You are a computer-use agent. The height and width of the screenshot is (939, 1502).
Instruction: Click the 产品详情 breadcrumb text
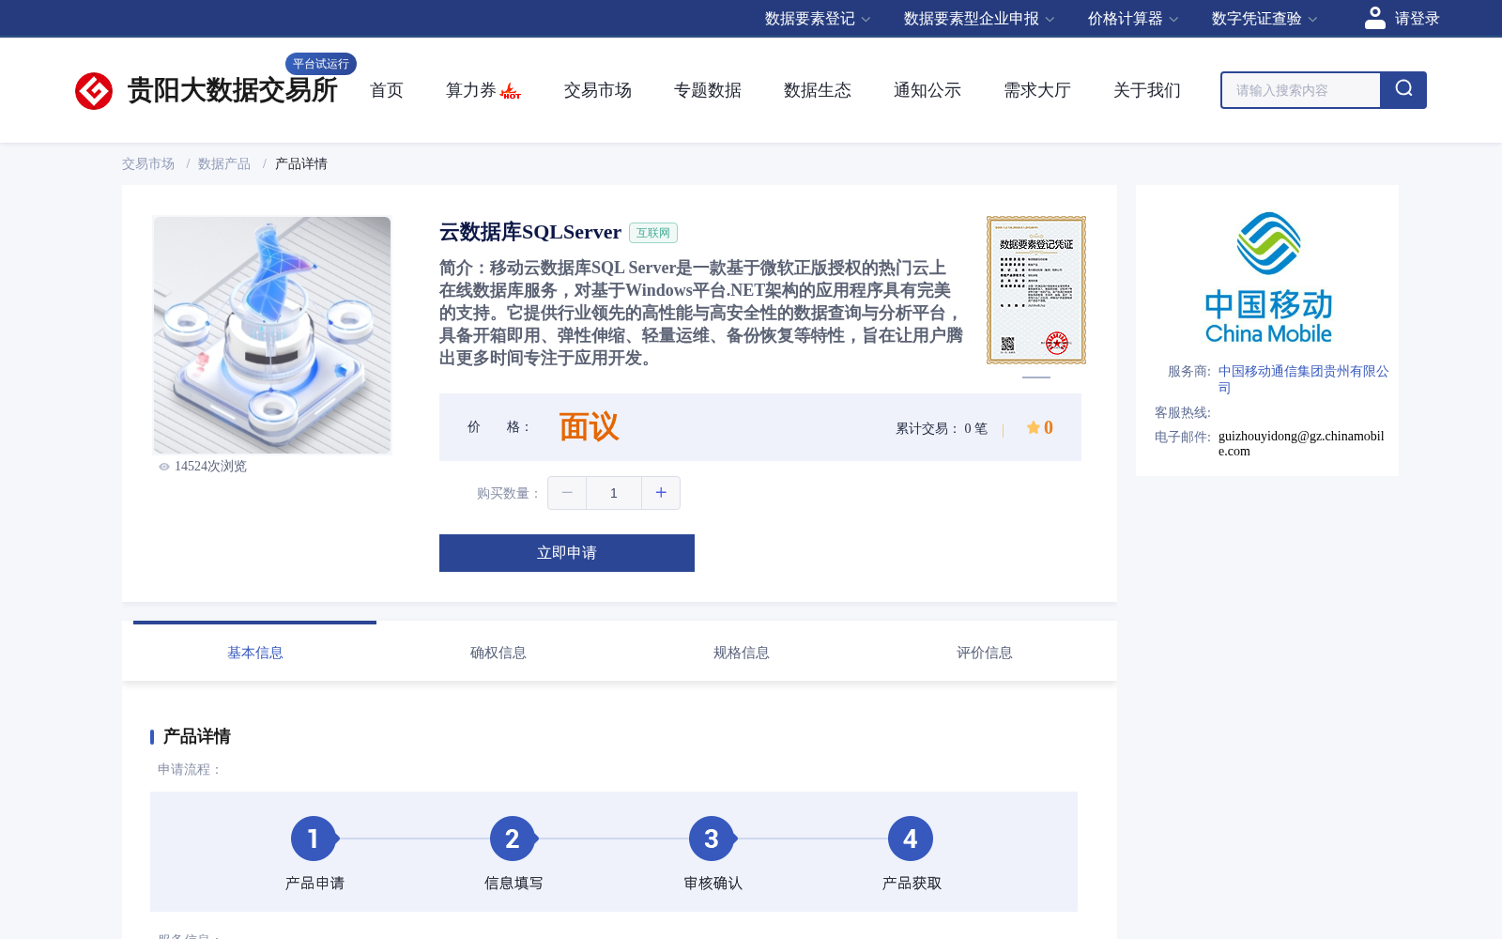tap(301, 163)
